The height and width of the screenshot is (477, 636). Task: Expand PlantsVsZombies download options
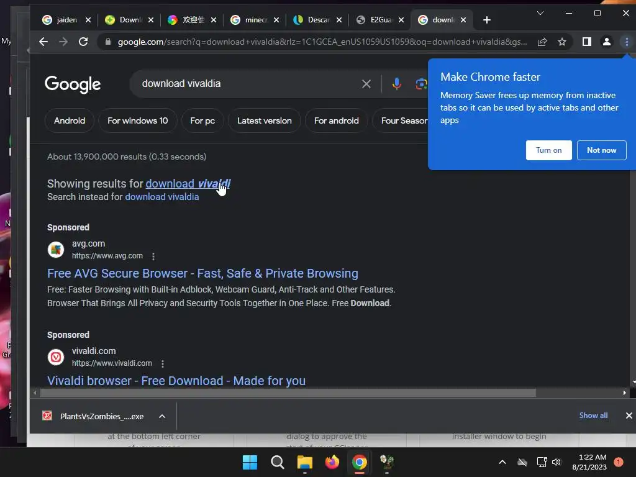click(162, 416)
